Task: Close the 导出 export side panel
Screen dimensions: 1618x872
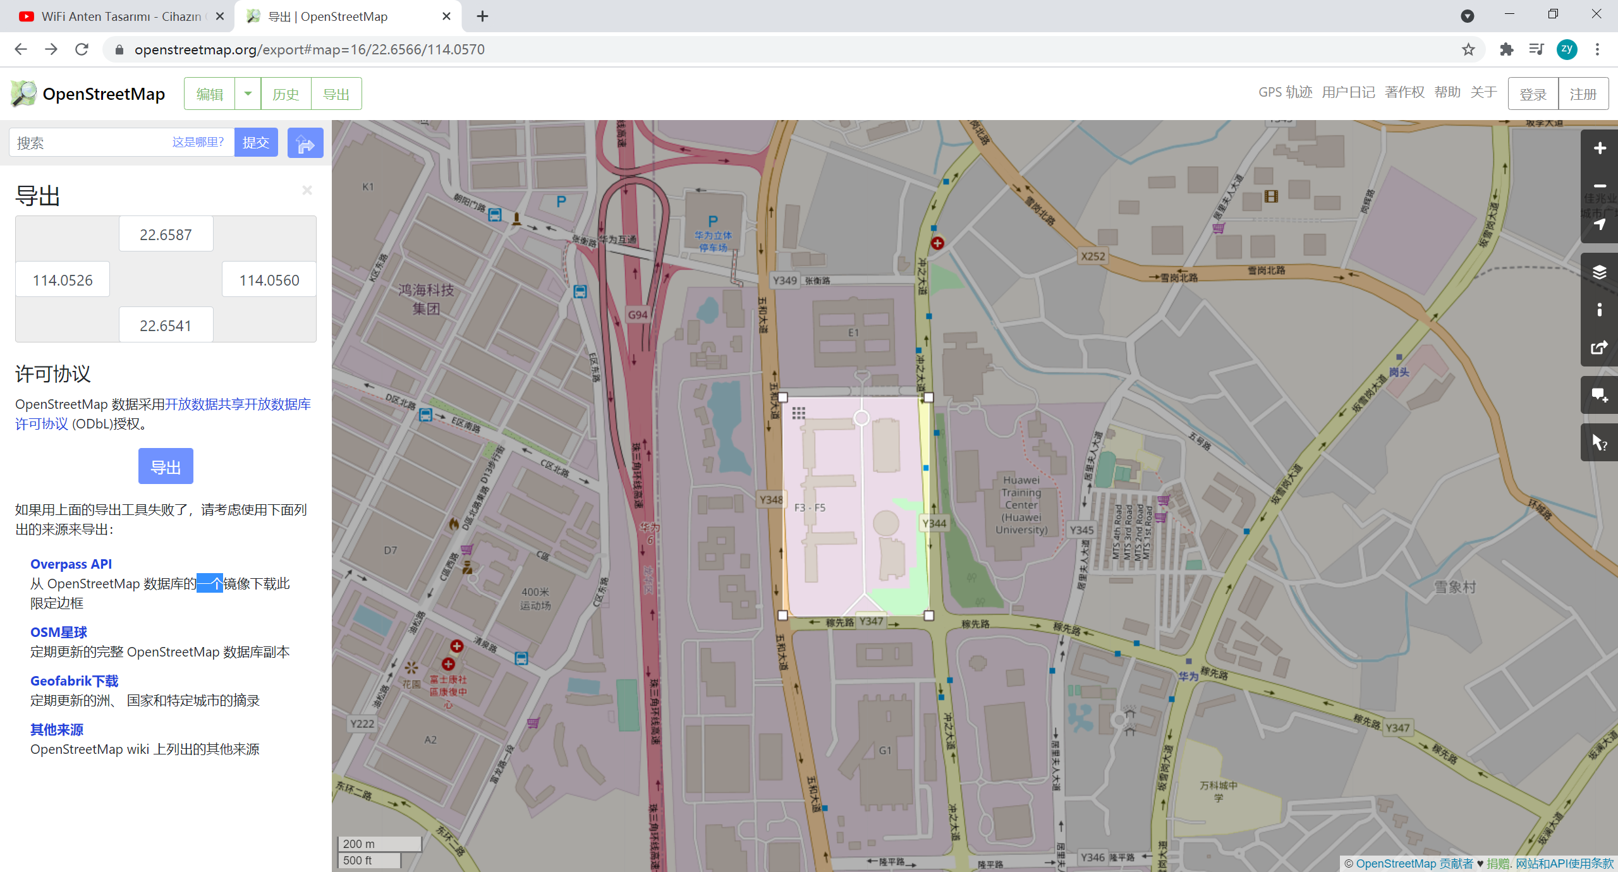Action: [307, 190]
